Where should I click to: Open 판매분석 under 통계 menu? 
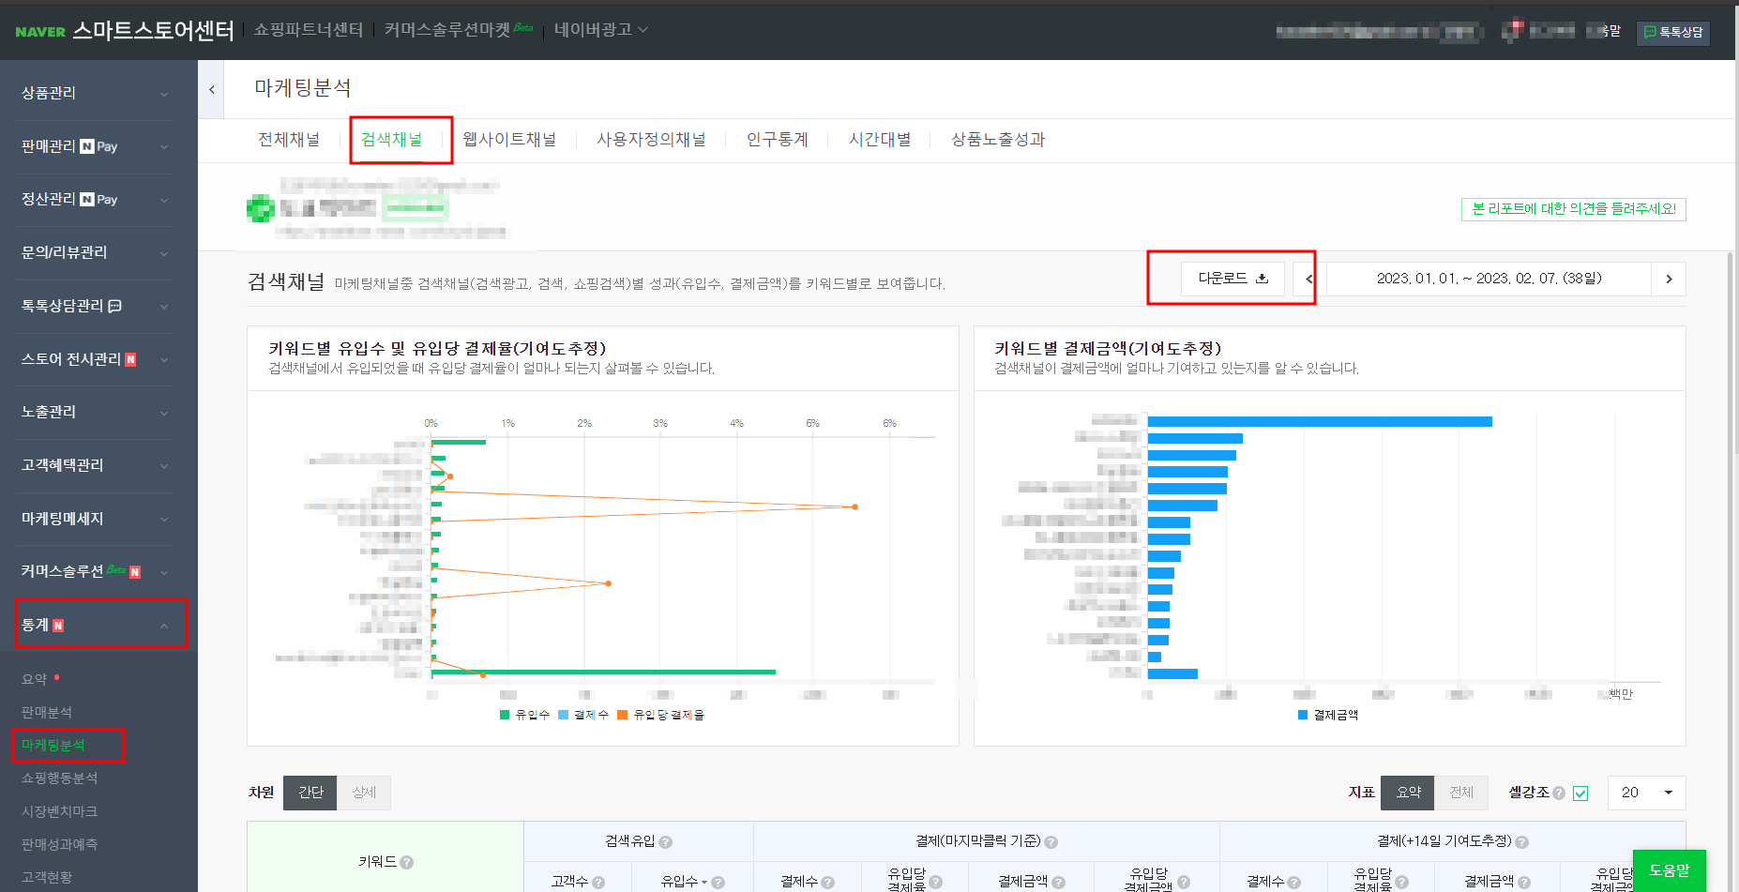[47, 712]
